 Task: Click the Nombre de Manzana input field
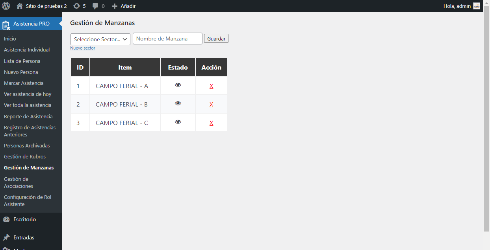(x=167, y=38)
